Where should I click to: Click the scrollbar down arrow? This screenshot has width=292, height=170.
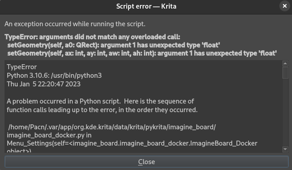[x=285, y=149]
